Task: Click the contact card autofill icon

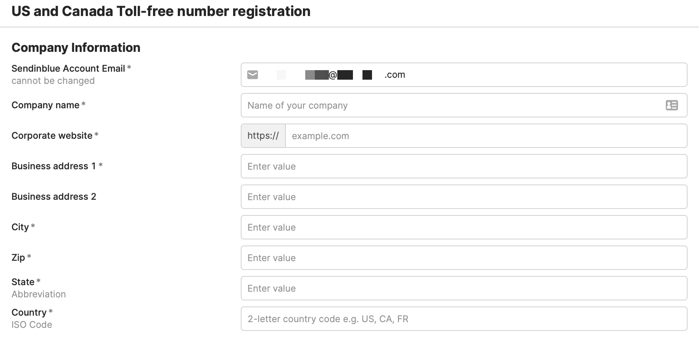Action: [x=672, y=105]
